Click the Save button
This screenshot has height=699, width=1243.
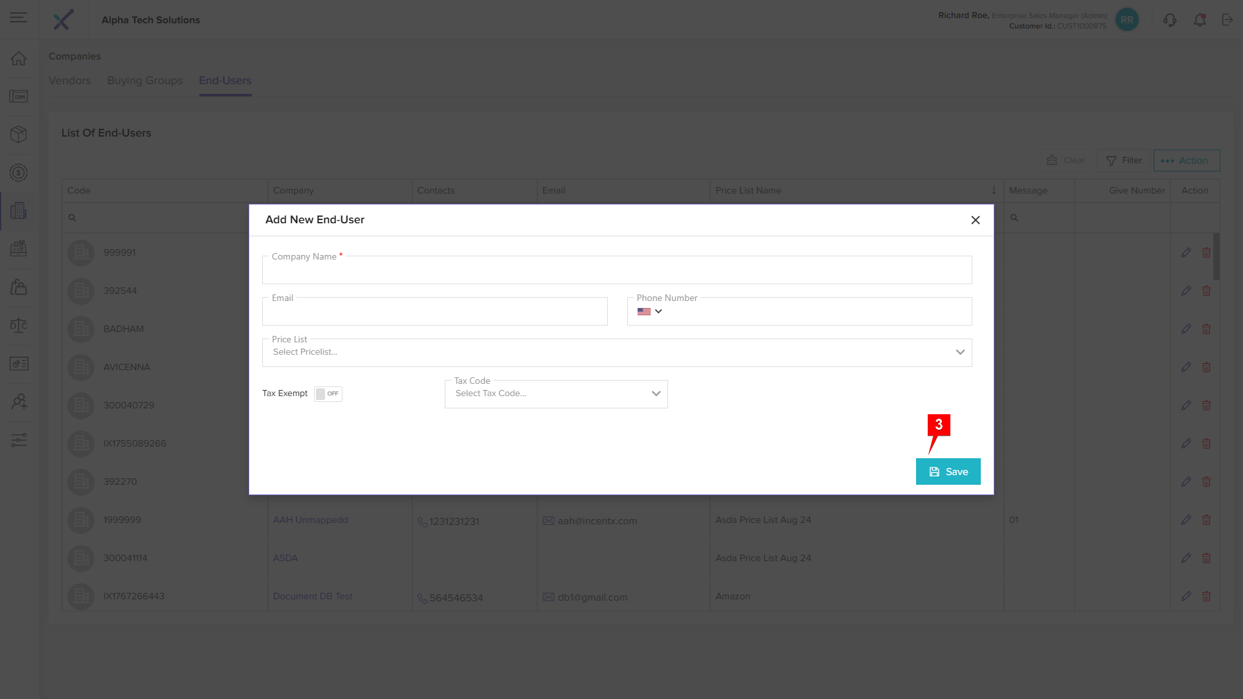(x=948, y=472)
